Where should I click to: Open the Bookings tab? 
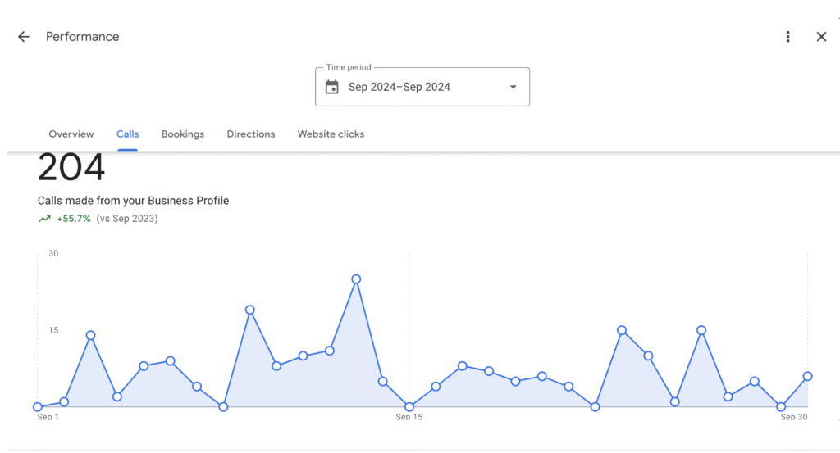click(183, 134)
